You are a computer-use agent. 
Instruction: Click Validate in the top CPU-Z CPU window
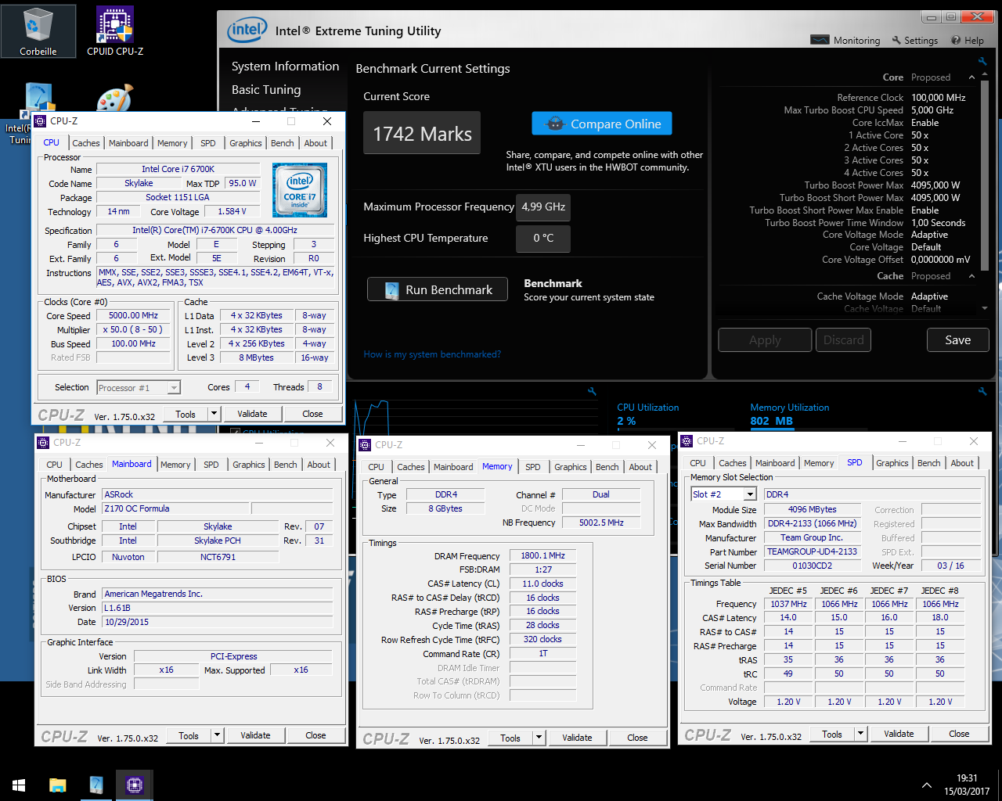252,414
